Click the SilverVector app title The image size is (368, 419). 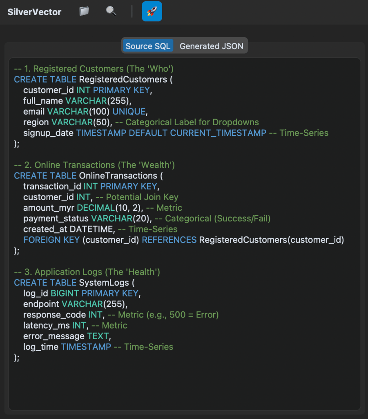(34, 12)
